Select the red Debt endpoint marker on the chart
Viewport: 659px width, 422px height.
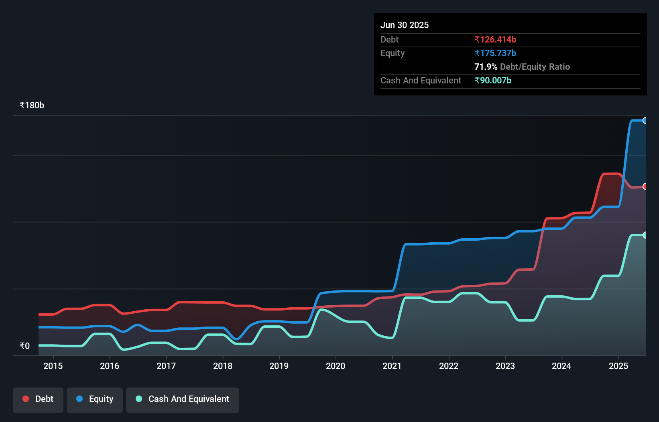coord(645,186)
